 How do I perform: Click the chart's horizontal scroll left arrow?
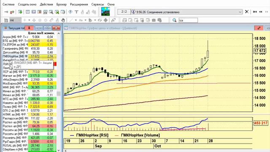[x=66, y=151]
